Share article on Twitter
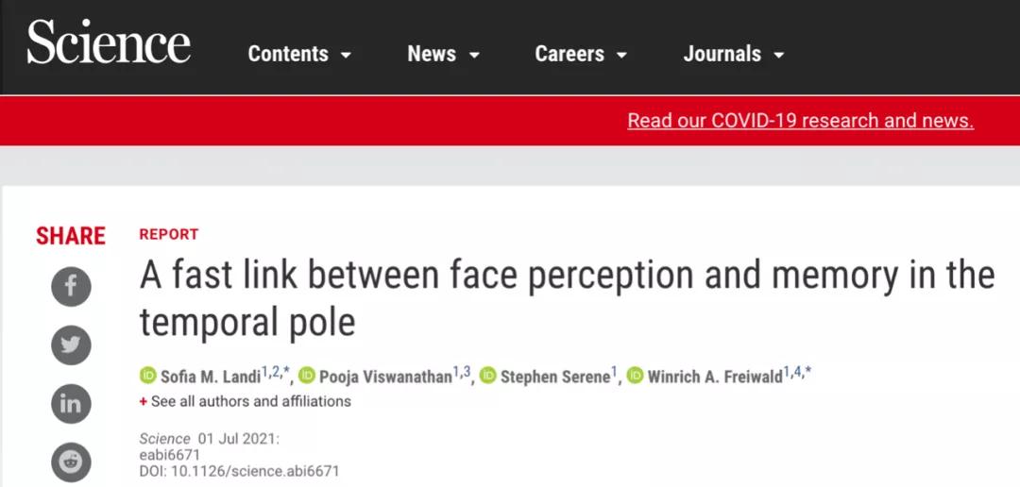Image resolution: width=1020 pixels, height=487 pixels. point(71,345)
